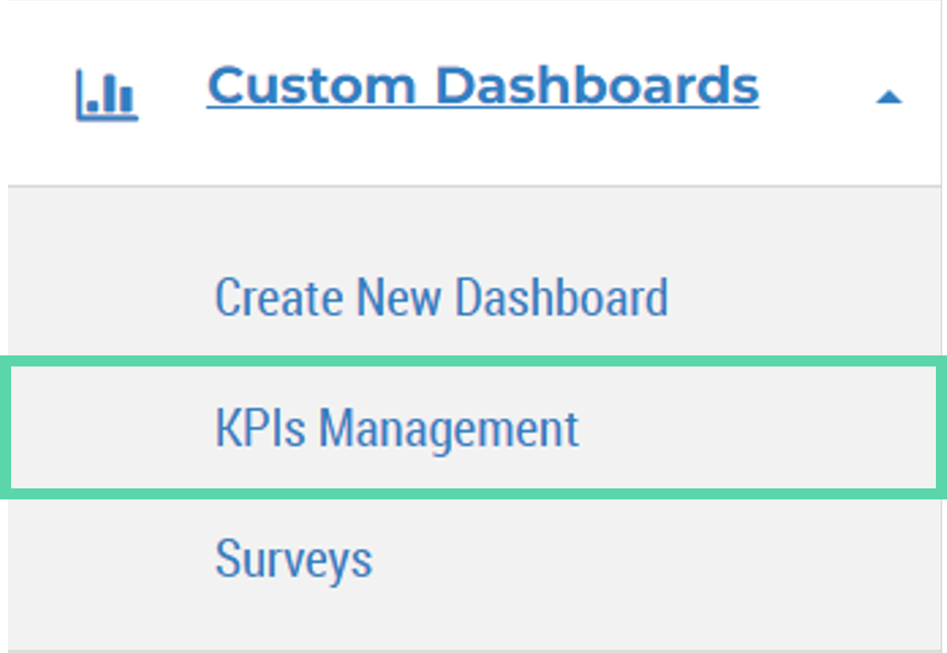Click the dashboard chart icon in sidebar
Image resolution: width=947 pixels, height=653 pixels.
[107, 95]
